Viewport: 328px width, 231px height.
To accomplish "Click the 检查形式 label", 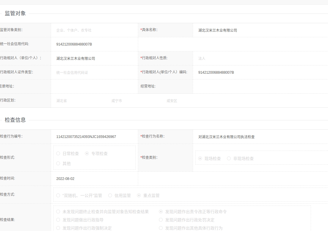I will pyautogui.click(x=7, y=158).
